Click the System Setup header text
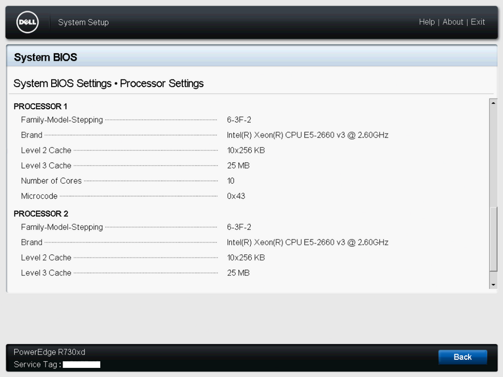The width and height of the screenshot is (503, 377). pyautogui.click(x=84, y=23)
